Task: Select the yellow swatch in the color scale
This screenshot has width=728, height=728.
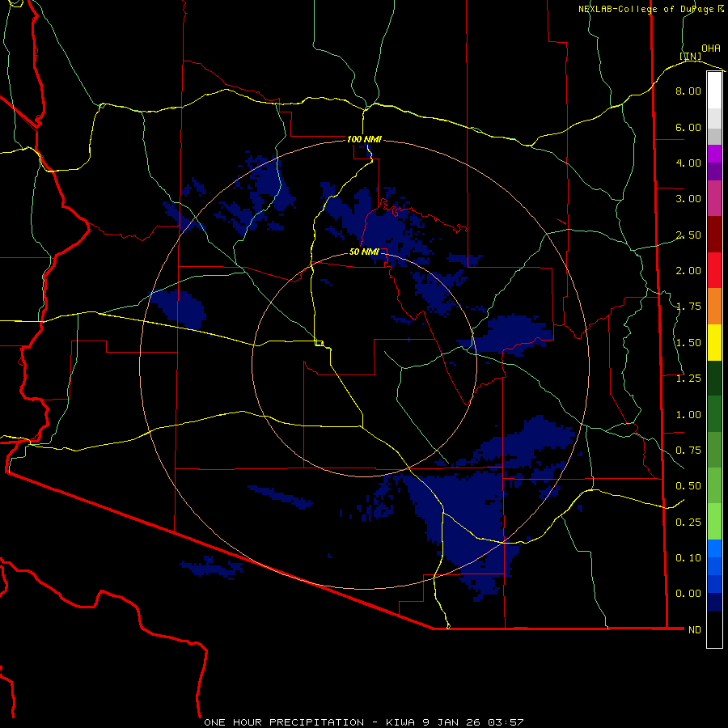Action: [x=714, y=342]
